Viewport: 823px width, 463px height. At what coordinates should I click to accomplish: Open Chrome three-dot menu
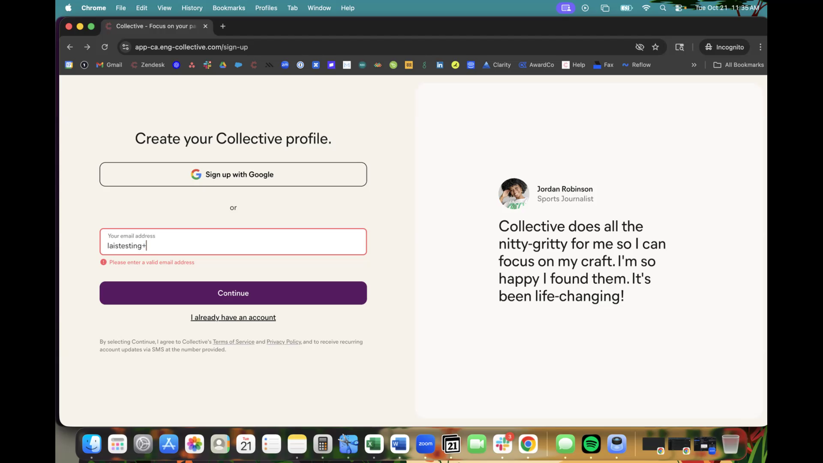tap(760, 47)
